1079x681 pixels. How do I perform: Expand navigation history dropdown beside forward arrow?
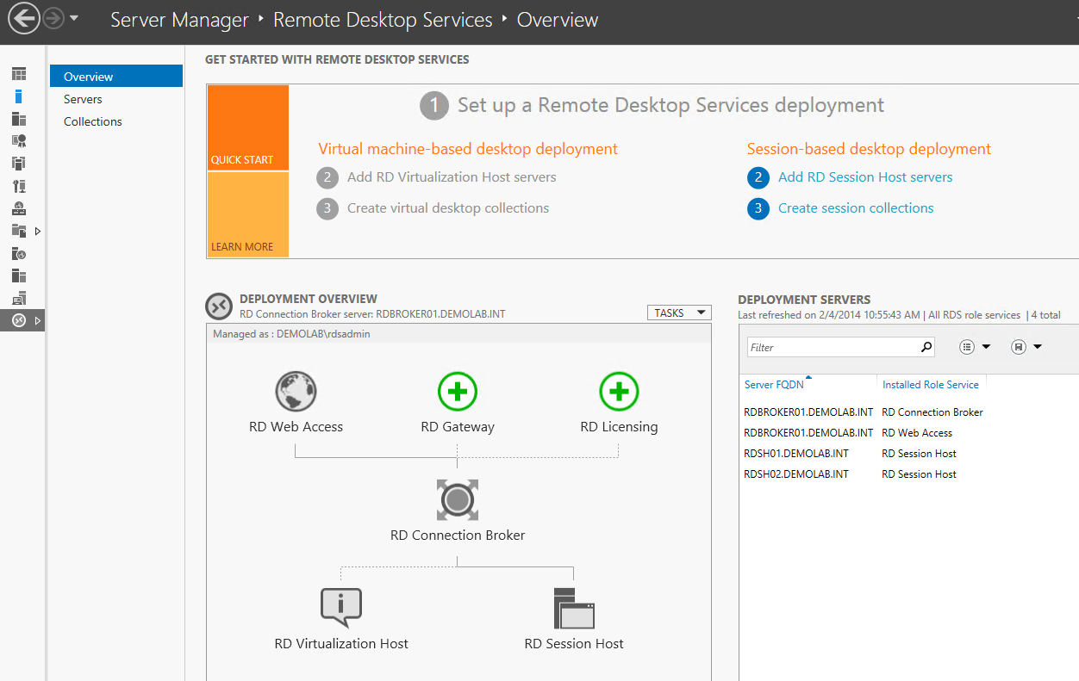coord(74,19)
